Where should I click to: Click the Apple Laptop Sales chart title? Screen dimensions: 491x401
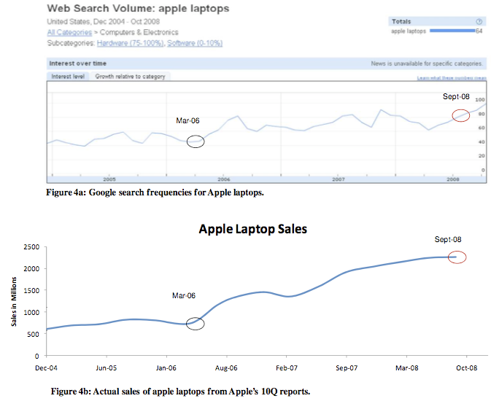252,229
